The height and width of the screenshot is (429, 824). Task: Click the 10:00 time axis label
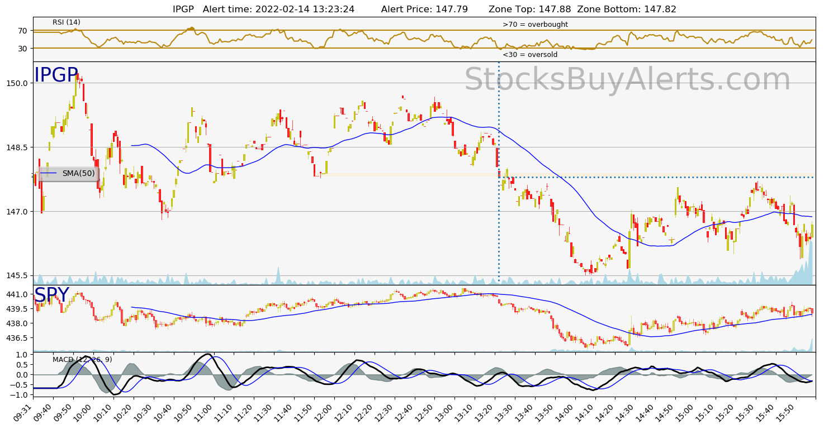[83, 411]
